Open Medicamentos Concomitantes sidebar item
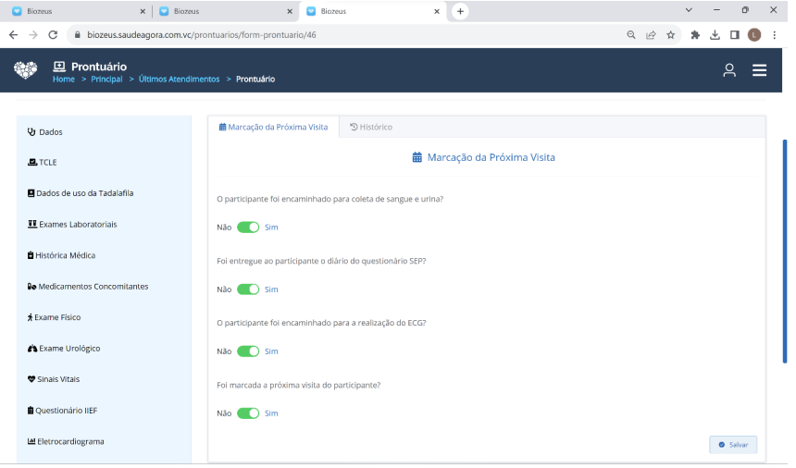 coord(88,287)
